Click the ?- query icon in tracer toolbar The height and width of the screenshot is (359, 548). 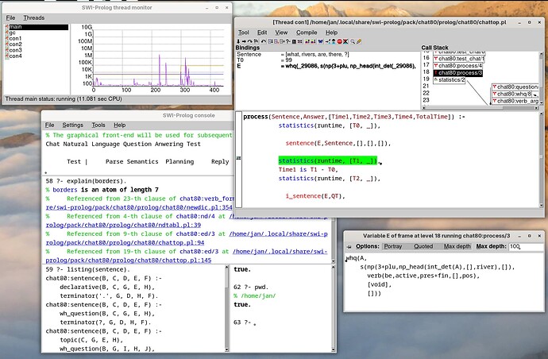288,41
